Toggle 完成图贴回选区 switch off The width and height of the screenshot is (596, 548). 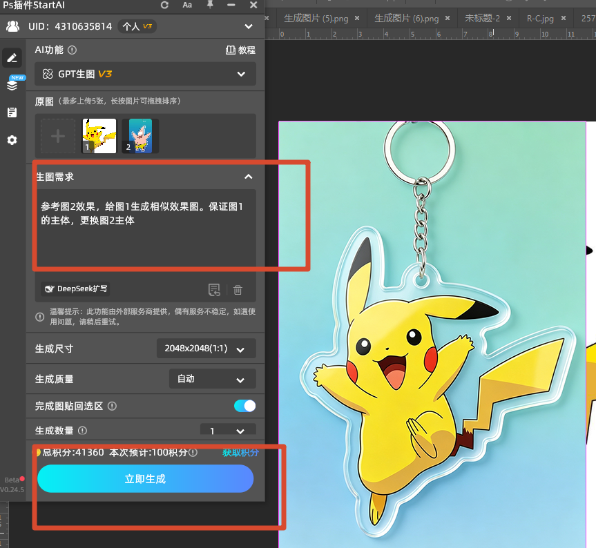[244, 406]
